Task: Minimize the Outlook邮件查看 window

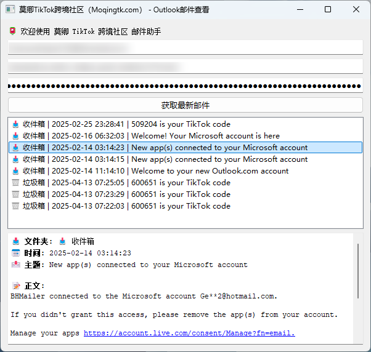Action: coord(300,9)
